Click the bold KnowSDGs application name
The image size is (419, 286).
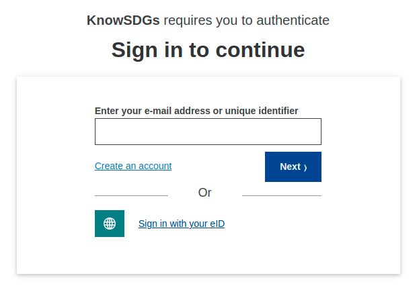pos(123,20)
